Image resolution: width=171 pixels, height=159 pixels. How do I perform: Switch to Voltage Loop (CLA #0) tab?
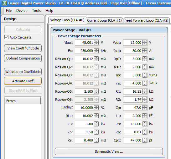point(67,20)
